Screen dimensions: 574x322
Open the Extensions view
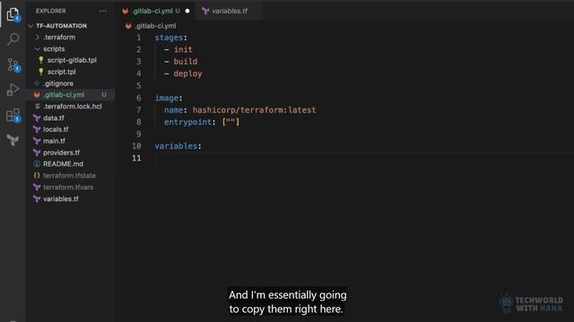click(x=13, y=115)
